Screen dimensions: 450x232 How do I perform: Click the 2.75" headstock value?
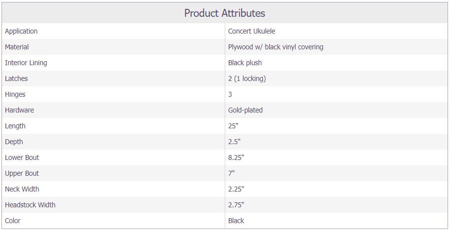coord(236,205)
